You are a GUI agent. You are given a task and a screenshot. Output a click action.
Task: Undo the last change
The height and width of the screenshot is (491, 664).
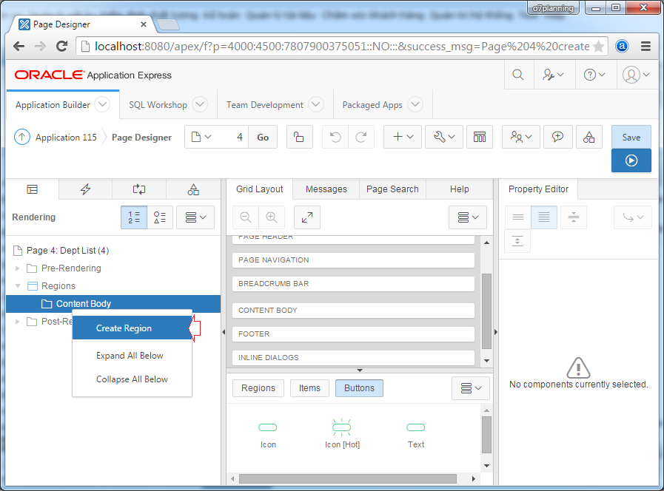335,137
